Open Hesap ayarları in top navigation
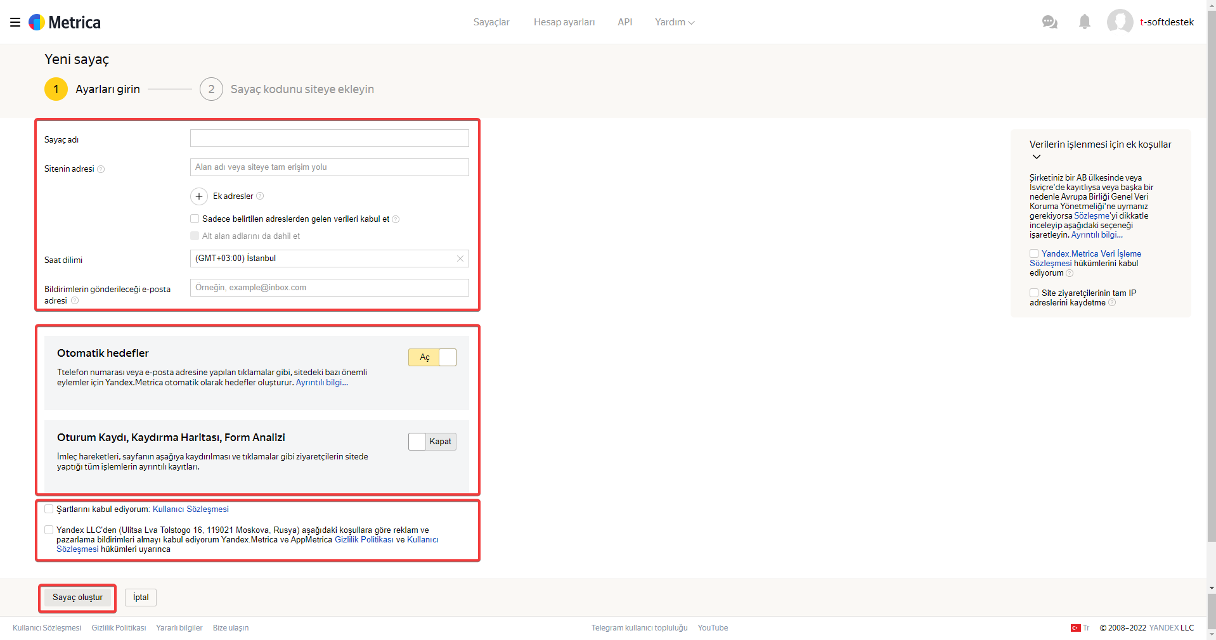The image size is (1216, 640). pos(564,22)
